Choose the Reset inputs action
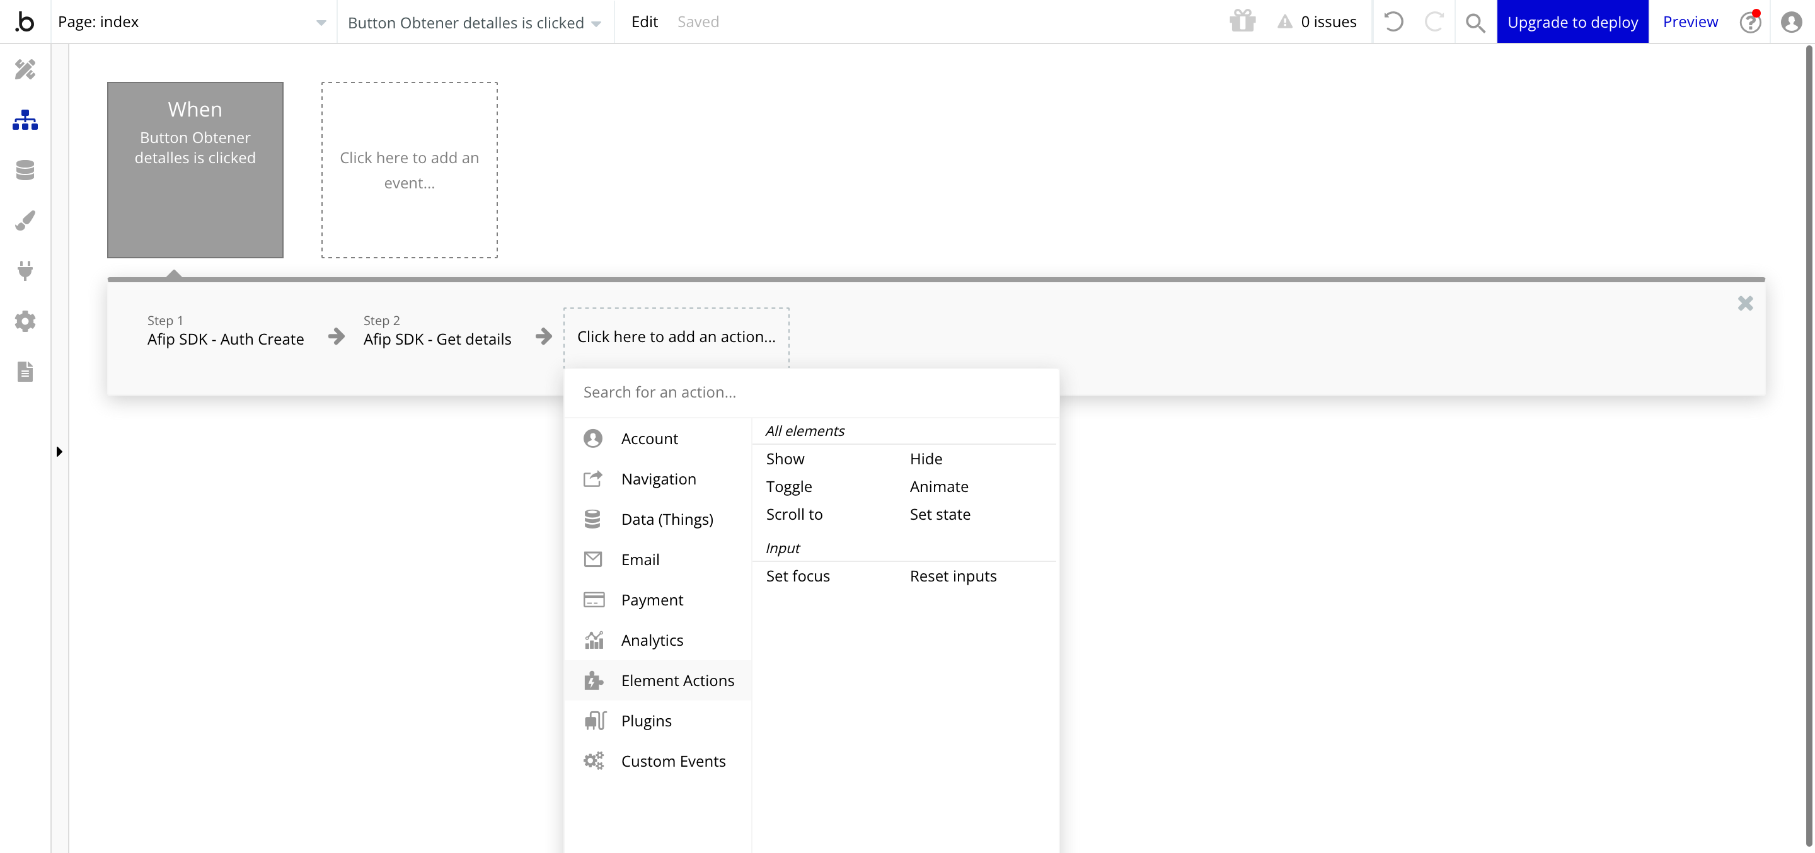This screenshot has height=853, width=1815. pyautogui.click(x=953, y=576)
